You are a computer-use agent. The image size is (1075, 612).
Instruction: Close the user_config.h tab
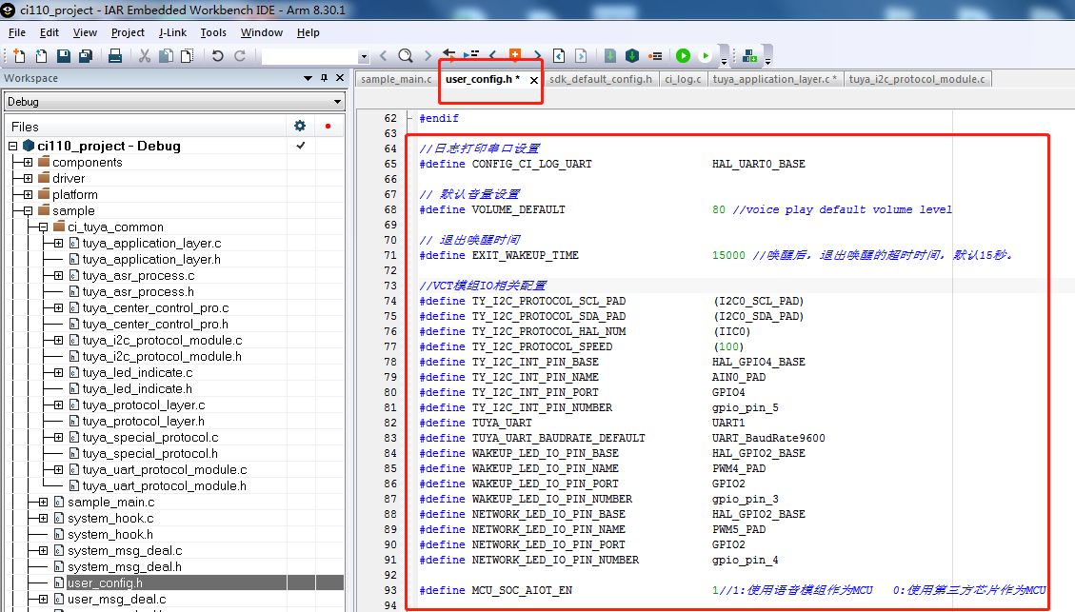(x=534, y=80)
